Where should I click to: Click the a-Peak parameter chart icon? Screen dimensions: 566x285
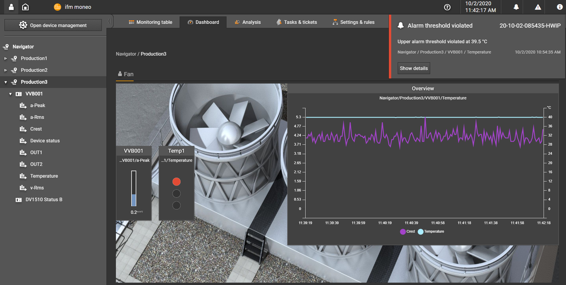coord(24,105)
